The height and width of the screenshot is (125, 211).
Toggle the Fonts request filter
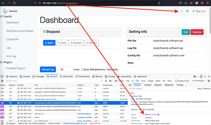(x=143, y=81)
